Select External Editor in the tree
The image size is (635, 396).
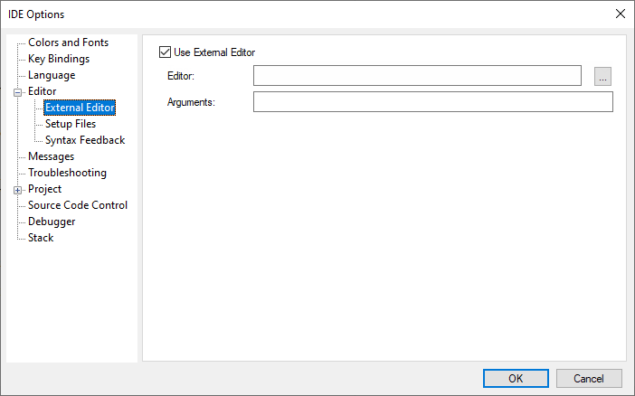pos(80,108)
